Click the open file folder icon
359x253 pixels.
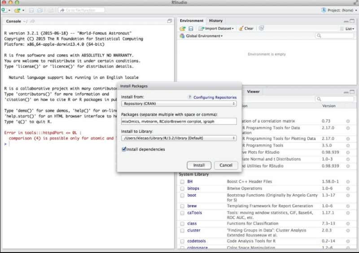pyautogui.click(x=17, y=10)
